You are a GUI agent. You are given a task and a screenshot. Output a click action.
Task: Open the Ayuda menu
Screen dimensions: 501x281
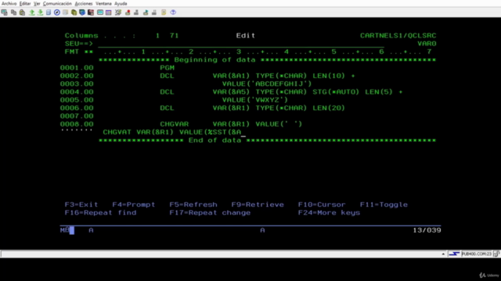coord(121,3)
